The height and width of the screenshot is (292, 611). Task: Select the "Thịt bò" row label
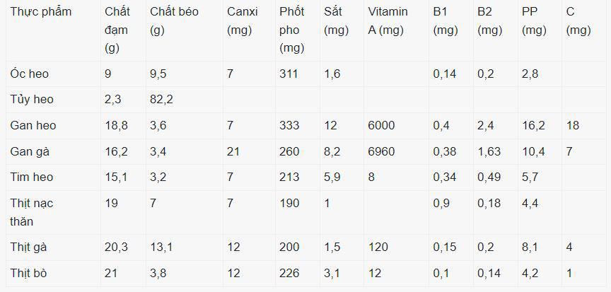click(30, 273)
